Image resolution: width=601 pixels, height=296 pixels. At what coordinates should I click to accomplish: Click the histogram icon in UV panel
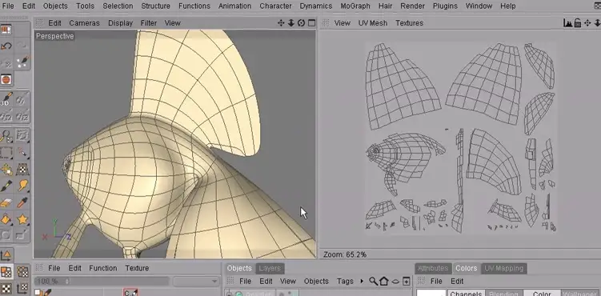(567, 23)
